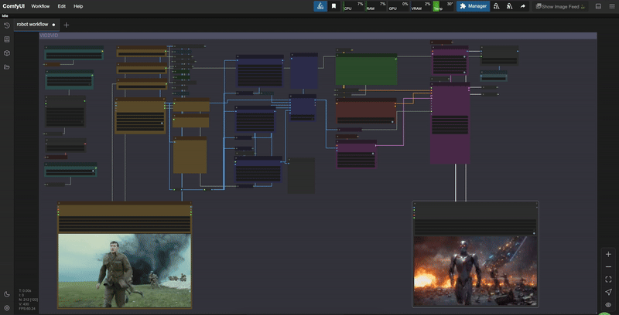Click the VID2VID group title bar

[x=318, y=36]
